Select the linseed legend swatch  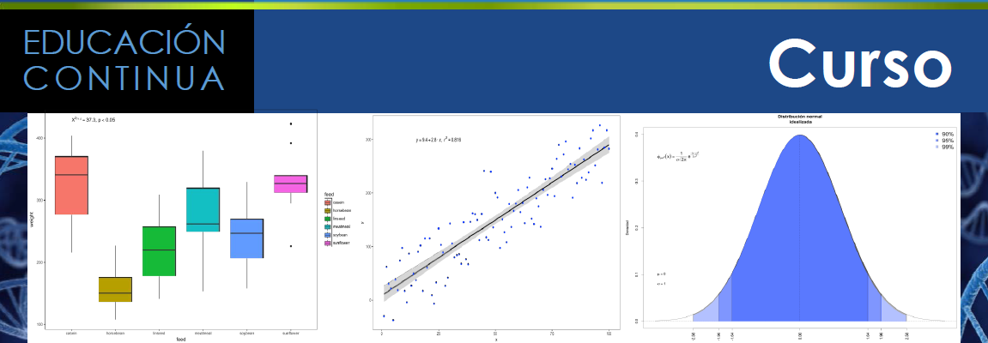(327, 219)
